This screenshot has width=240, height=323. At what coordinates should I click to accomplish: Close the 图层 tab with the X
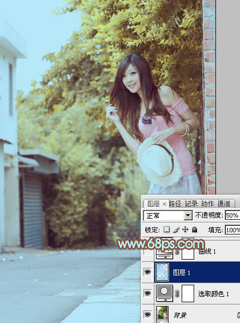pyautogui.click(x=164, y=204)
